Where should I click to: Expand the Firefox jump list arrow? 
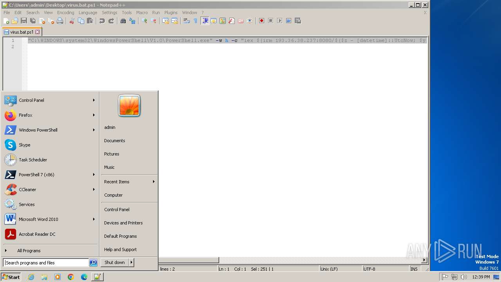coord(94,115)
